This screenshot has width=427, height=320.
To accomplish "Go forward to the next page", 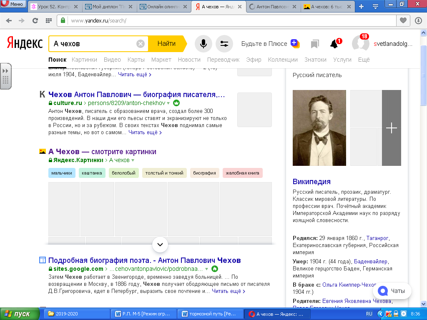I will (22, 21).
